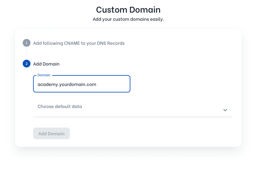Click the step 1 number circle
Screen dimensions: 263x171
coord(26,43)
